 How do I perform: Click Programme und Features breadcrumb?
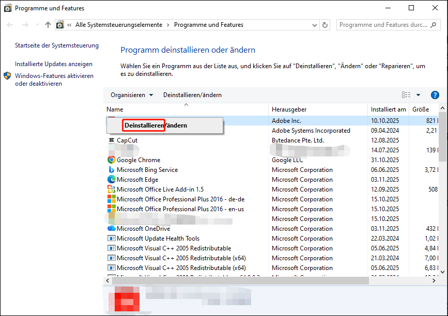coord(209,25)
